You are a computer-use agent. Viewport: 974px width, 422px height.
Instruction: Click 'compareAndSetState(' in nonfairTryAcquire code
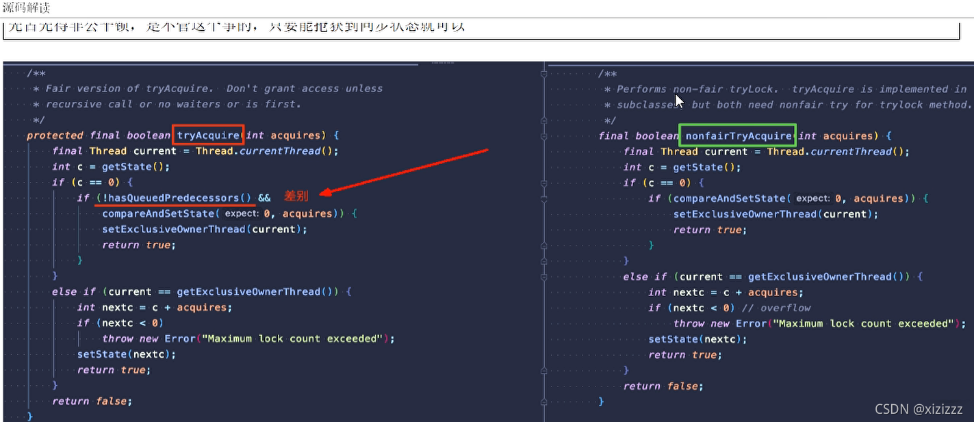point(732,198)
